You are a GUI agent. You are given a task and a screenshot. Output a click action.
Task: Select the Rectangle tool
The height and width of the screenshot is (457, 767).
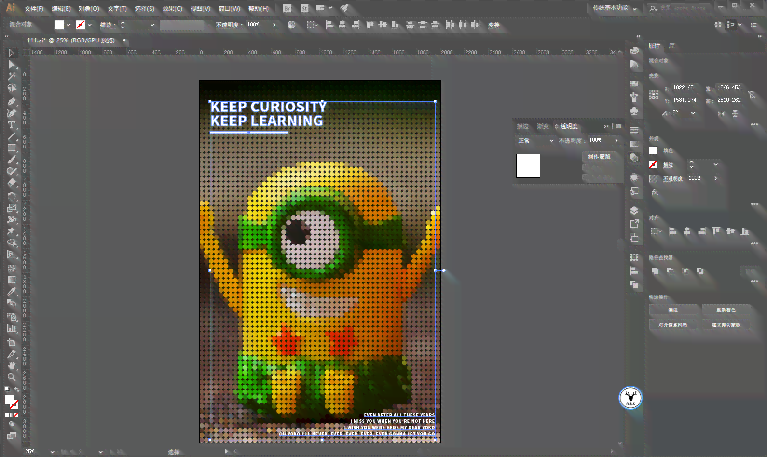tap(12, 148)
